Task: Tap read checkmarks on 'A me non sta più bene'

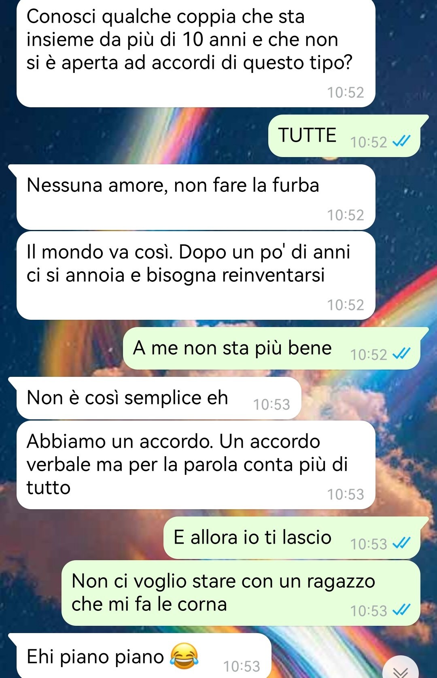Action: (401, 353)
